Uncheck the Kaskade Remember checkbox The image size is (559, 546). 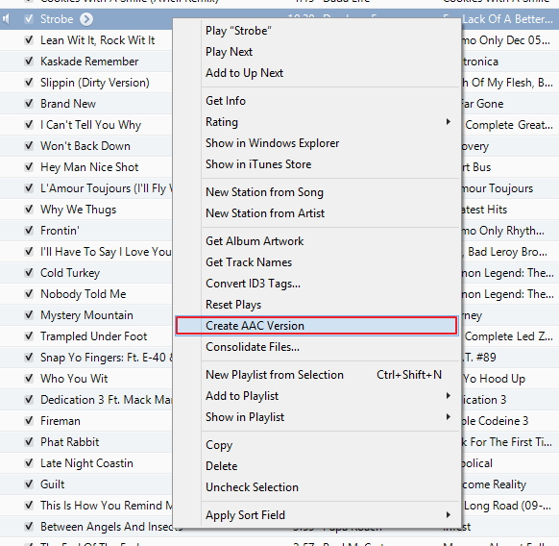coord(29,61)
